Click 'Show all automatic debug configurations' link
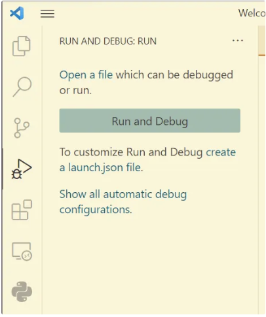Screen dimensions: 266x317 coord(123,202)
